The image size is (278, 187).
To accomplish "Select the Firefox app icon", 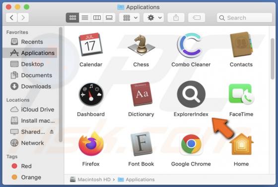I will point(91,144).
